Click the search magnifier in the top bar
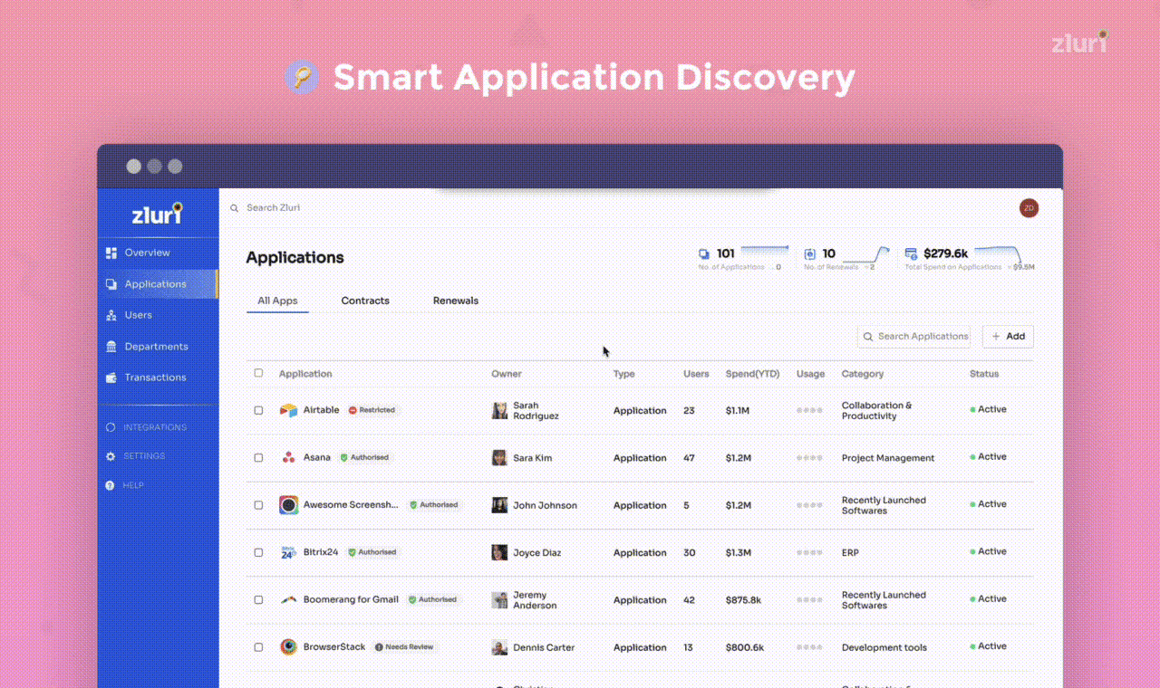Screen dimensions: 1160x688 tap(233, 207)
